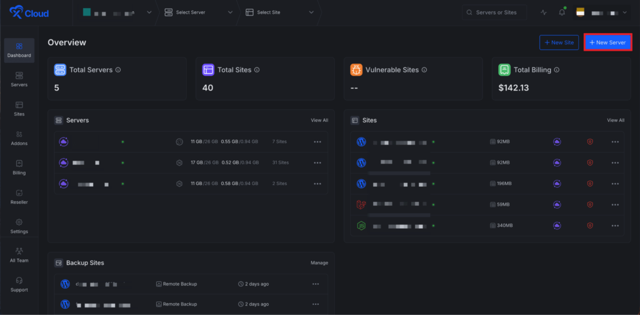Screen dimensions: 640x315
Task: Click the New Site button
Action: 559,42
